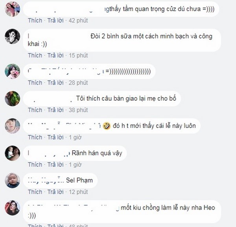
Task: Open profile picture beside 28 phút comment
Action: (12, 71)
